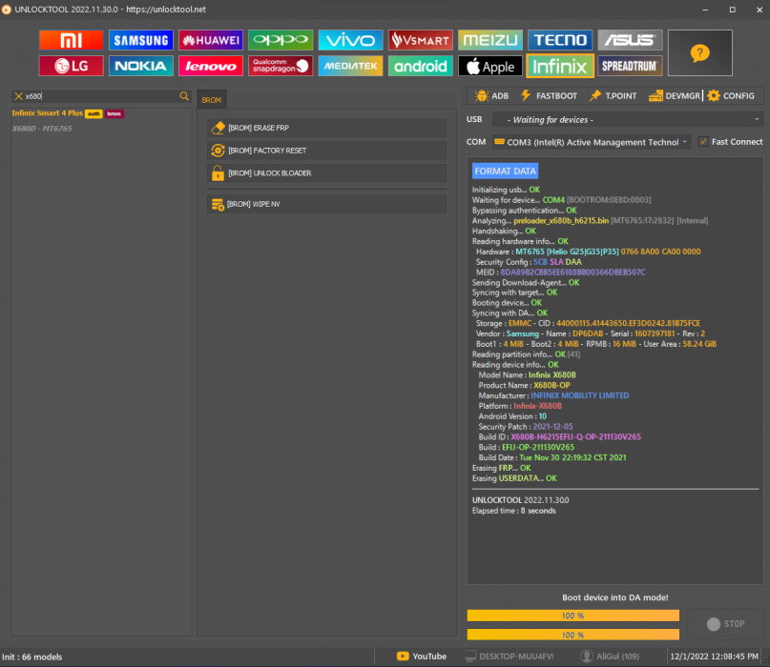This screenshot has width=770, height=667.
Task: Open the T.POINT test point viewer
Action: pyautogui.click(x=613, y=95)
